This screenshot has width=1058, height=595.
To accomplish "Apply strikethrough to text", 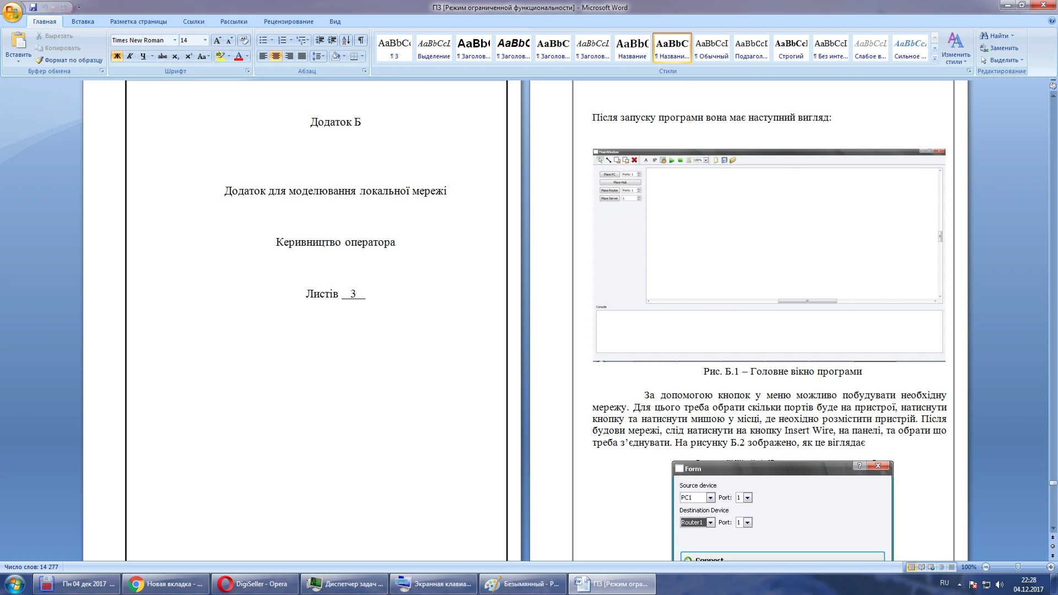I will click(x=163, y=56).
